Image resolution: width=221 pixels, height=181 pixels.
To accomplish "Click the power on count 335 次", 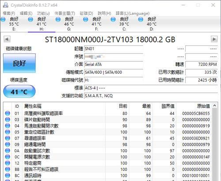I will pos(202,72).
